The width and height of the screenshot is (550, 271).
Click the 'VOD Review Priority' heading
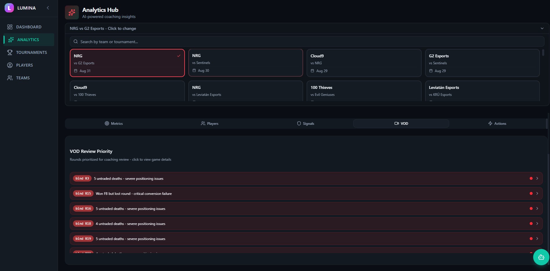91,151
